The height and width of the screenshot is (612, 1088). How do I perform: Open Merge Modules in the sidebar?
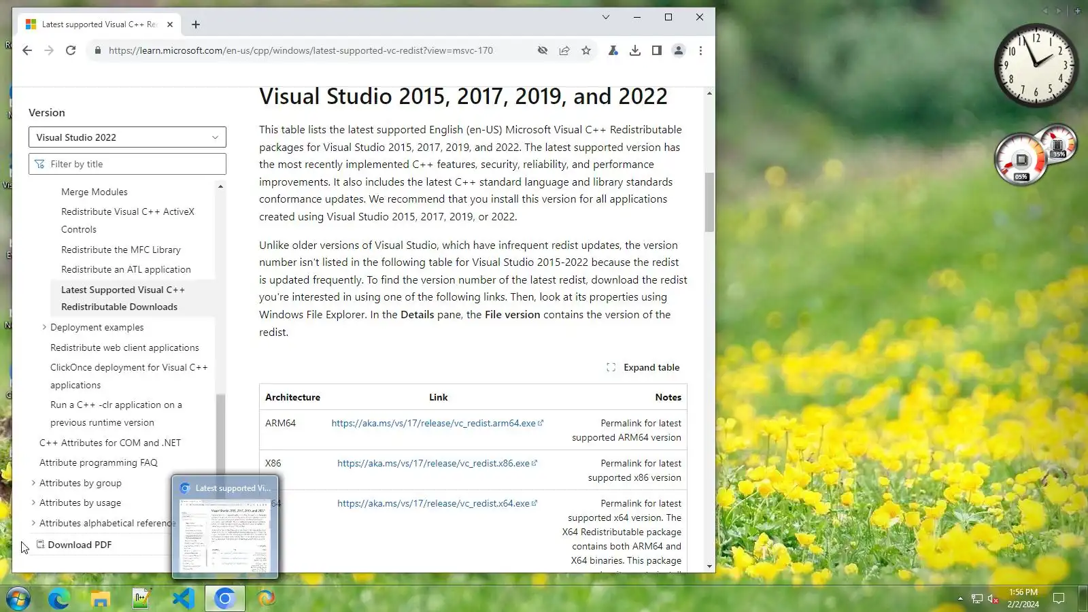tap(95, 192)
